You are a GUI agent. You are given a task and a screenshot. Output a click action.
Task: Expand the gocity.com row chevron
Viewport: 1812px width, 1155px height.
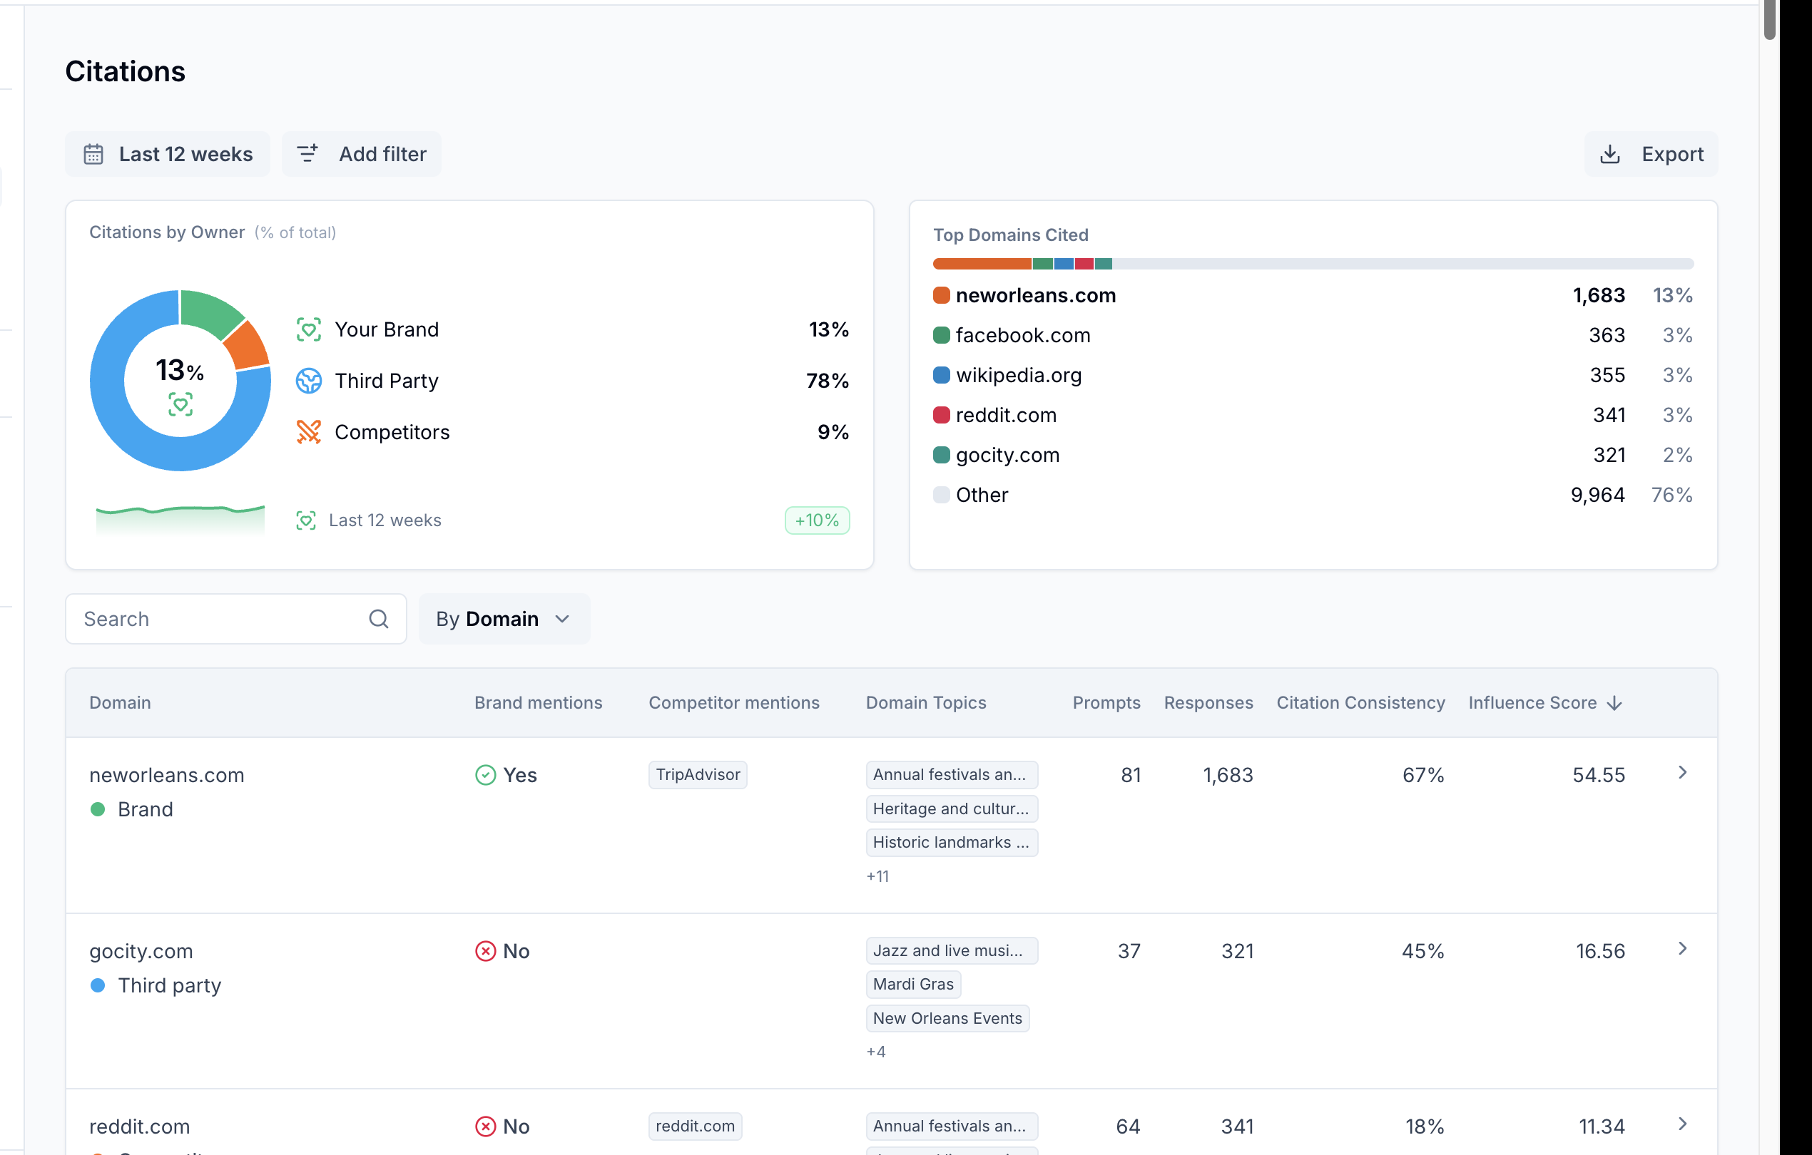click(1683, 948)
